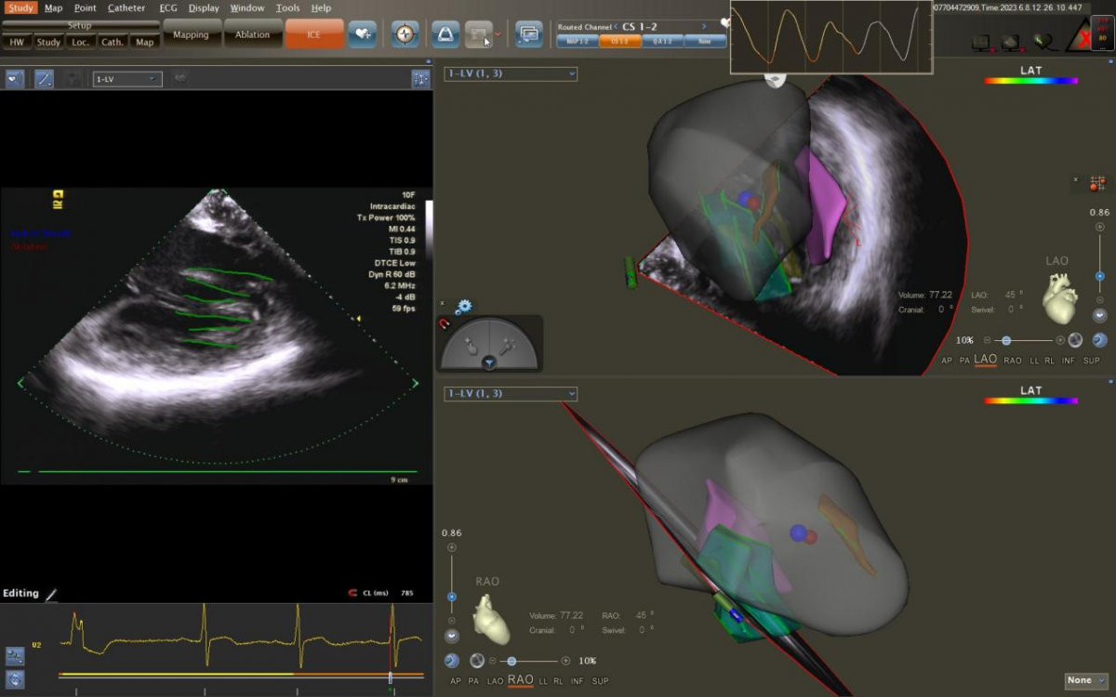
Task: Click the compass target icon
Action: [405, 34]
